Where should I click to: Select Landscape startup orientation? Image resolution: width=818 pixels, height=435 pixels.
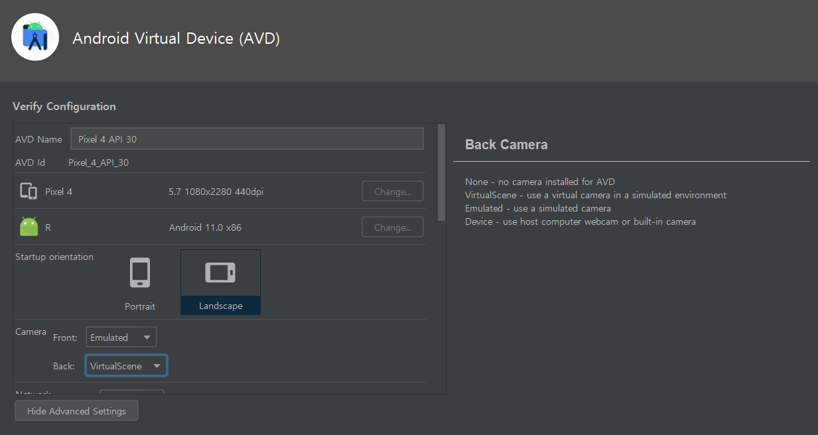click(x=220, y=282)
